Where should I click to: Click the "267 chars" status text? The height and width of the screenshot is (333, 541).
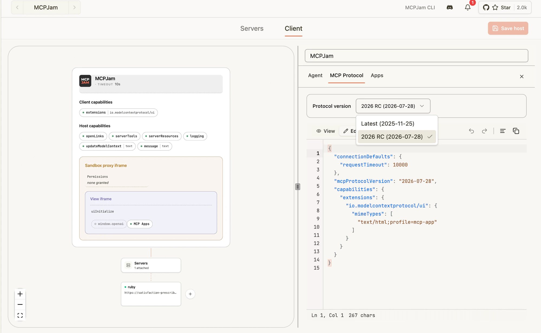[x=362, y=315]
